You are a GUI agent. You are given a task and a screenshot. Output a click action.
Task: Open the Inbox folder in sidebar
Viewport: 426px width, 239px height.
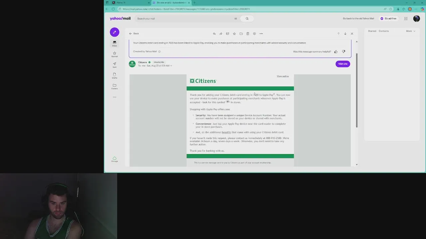114,43
